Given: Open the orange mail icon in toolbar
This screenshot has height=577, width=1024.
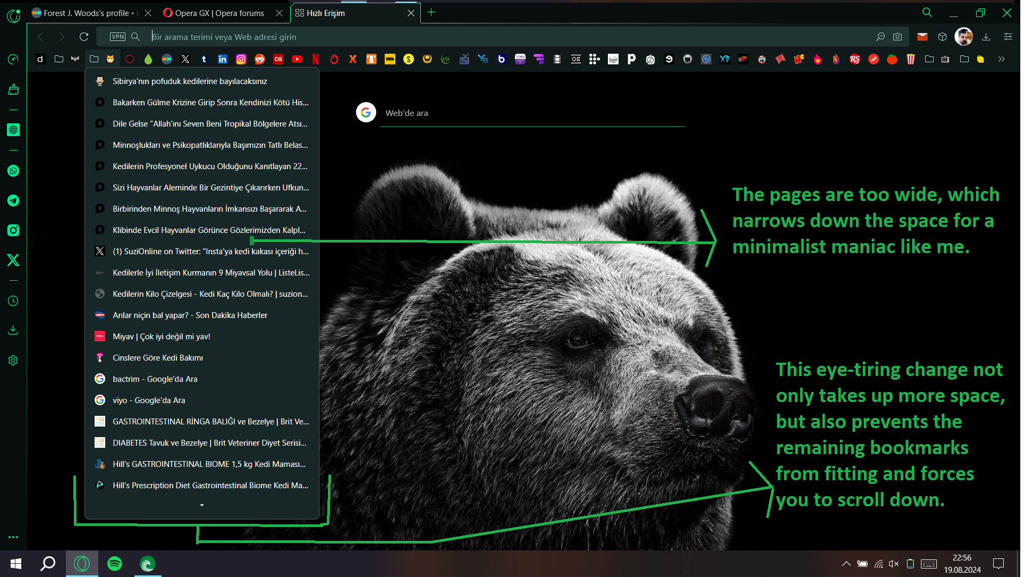Looking at the screenshot, I should pyautogui.click(x=923, y=37).
